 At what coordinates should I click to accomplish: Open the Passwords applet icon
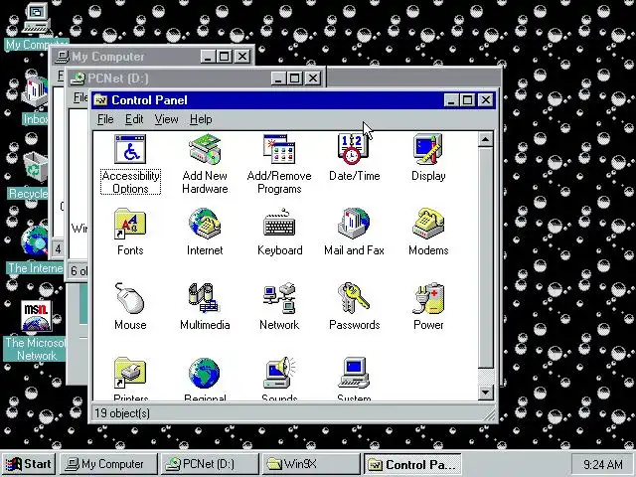[x=354, y=298]
